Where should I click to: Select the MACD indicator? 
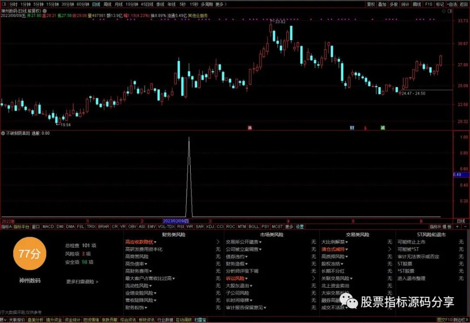click(x=48, y=227)
